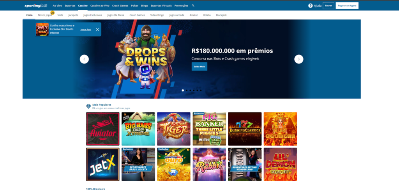
Task: Go to the previous carousel banner
Action: (x=84, y=59)
